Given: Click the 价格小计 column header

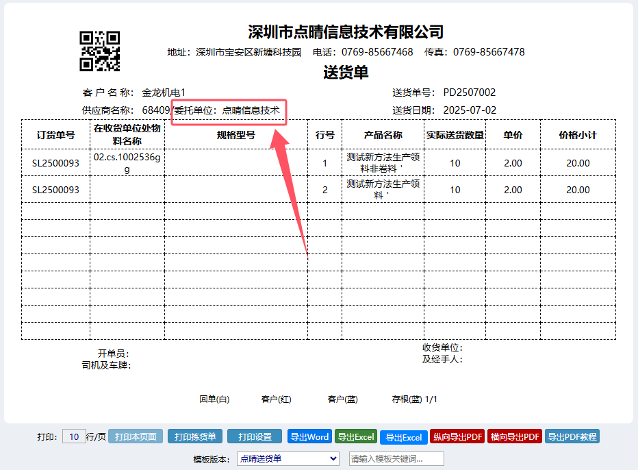Looking at the screenshot, I should [578, 135].
